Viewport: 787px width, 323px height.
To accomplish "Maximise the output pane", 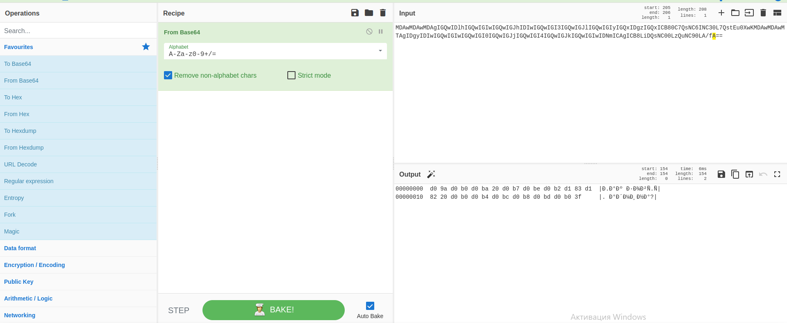I will point(777,174).
